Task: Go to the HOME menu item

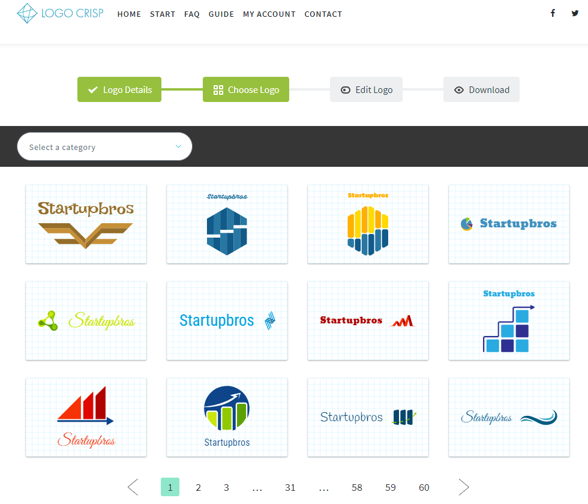Action: point(129,14)
